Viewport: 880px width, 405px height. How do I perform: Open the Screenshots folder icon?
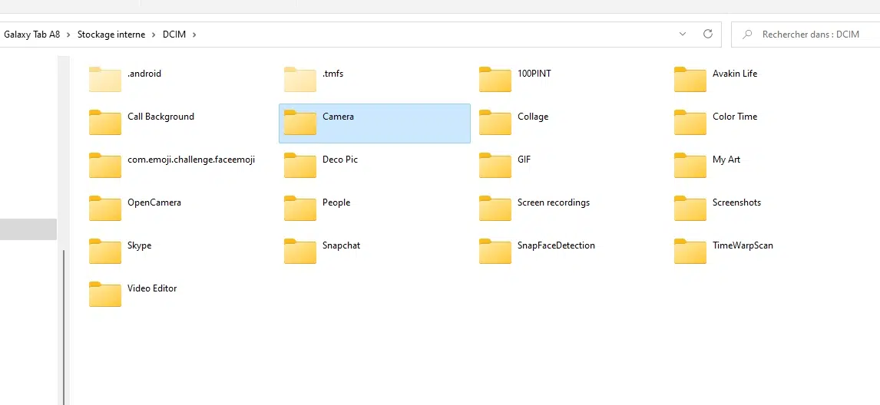click(x=690, y=208)
